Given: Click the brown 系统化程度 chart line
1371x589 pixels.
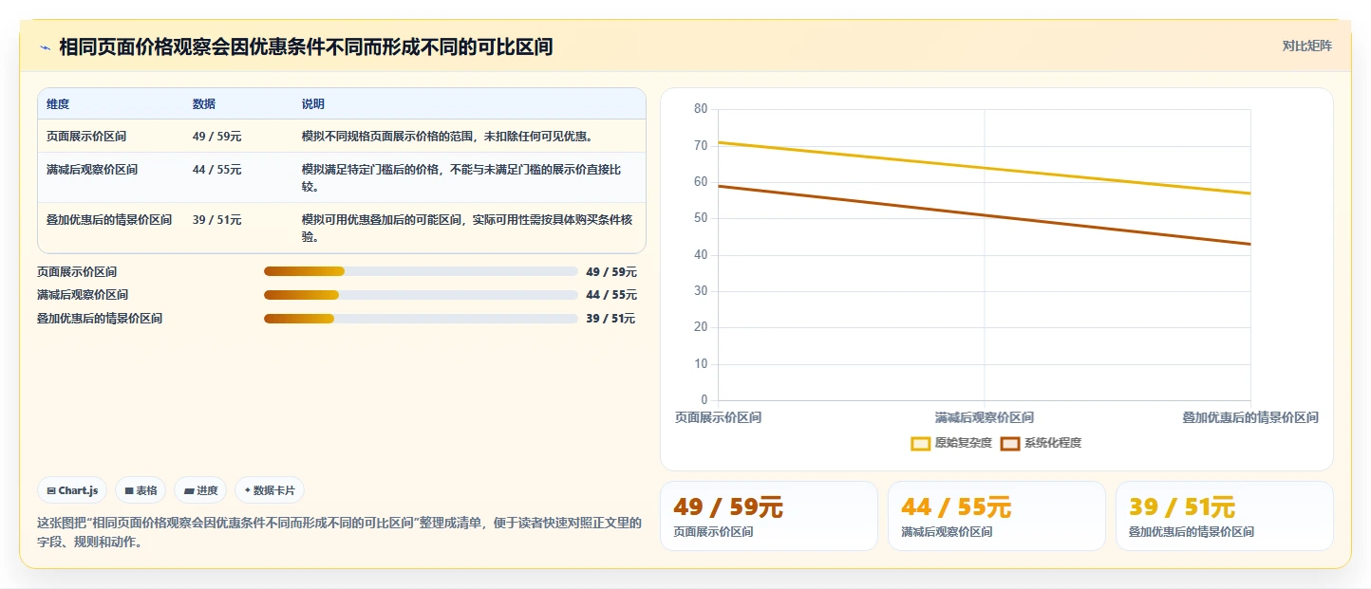Looking at the screenshot, I should click(985, 215).
